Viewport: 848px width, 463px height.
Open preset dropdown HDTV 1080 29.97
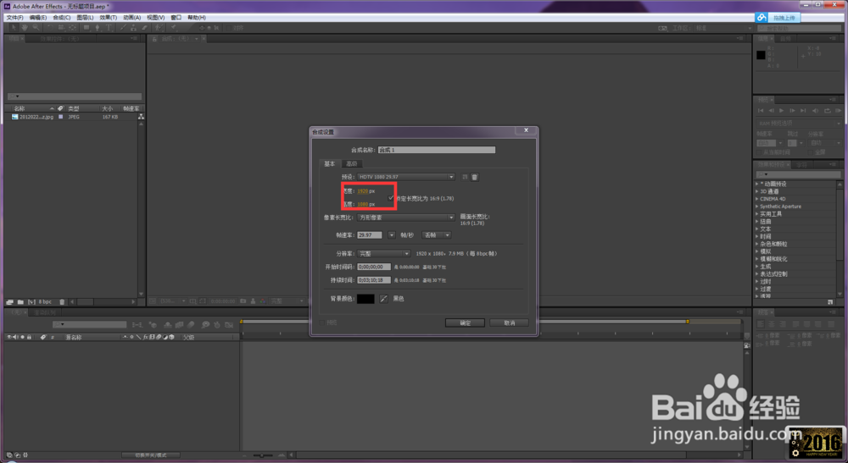pyautogui.click(x=405, y=177)
